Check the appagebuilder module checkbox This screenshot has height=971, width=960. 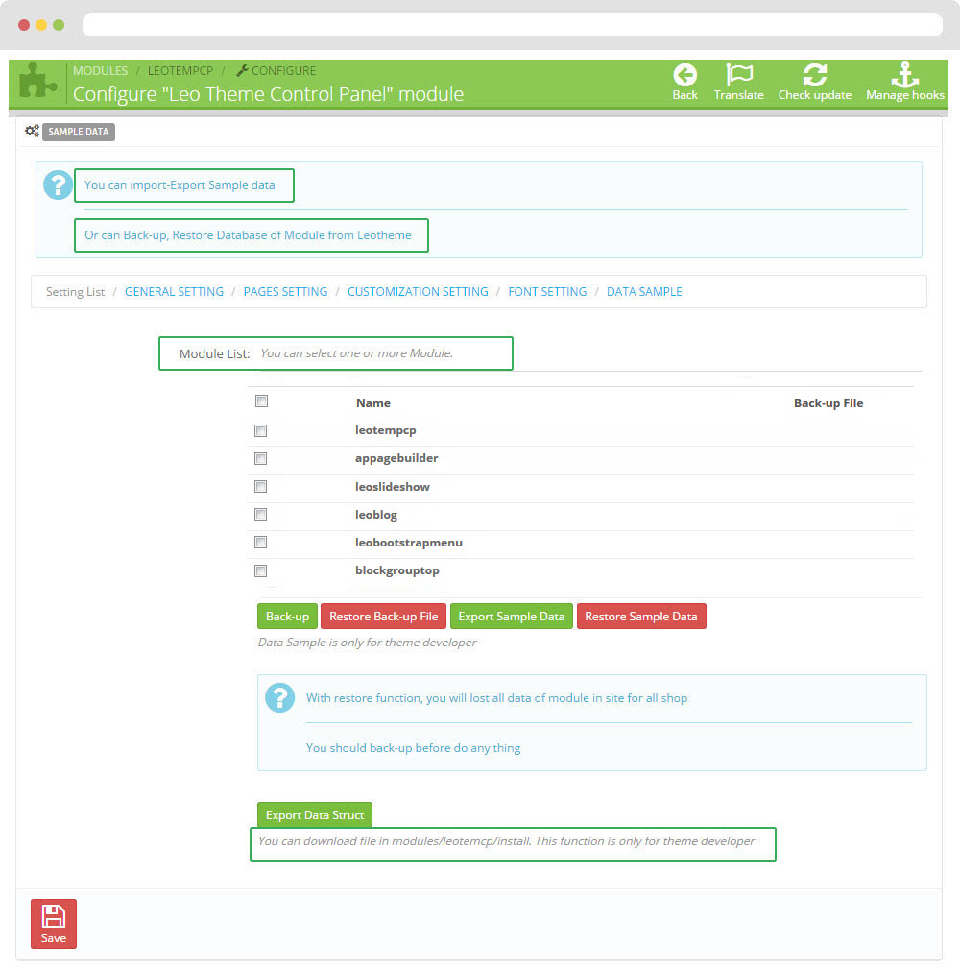coord(260,458)
